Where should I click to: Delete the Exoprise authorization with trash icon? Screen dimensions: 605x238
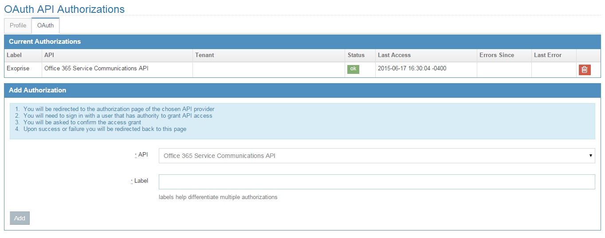(585, 69)
